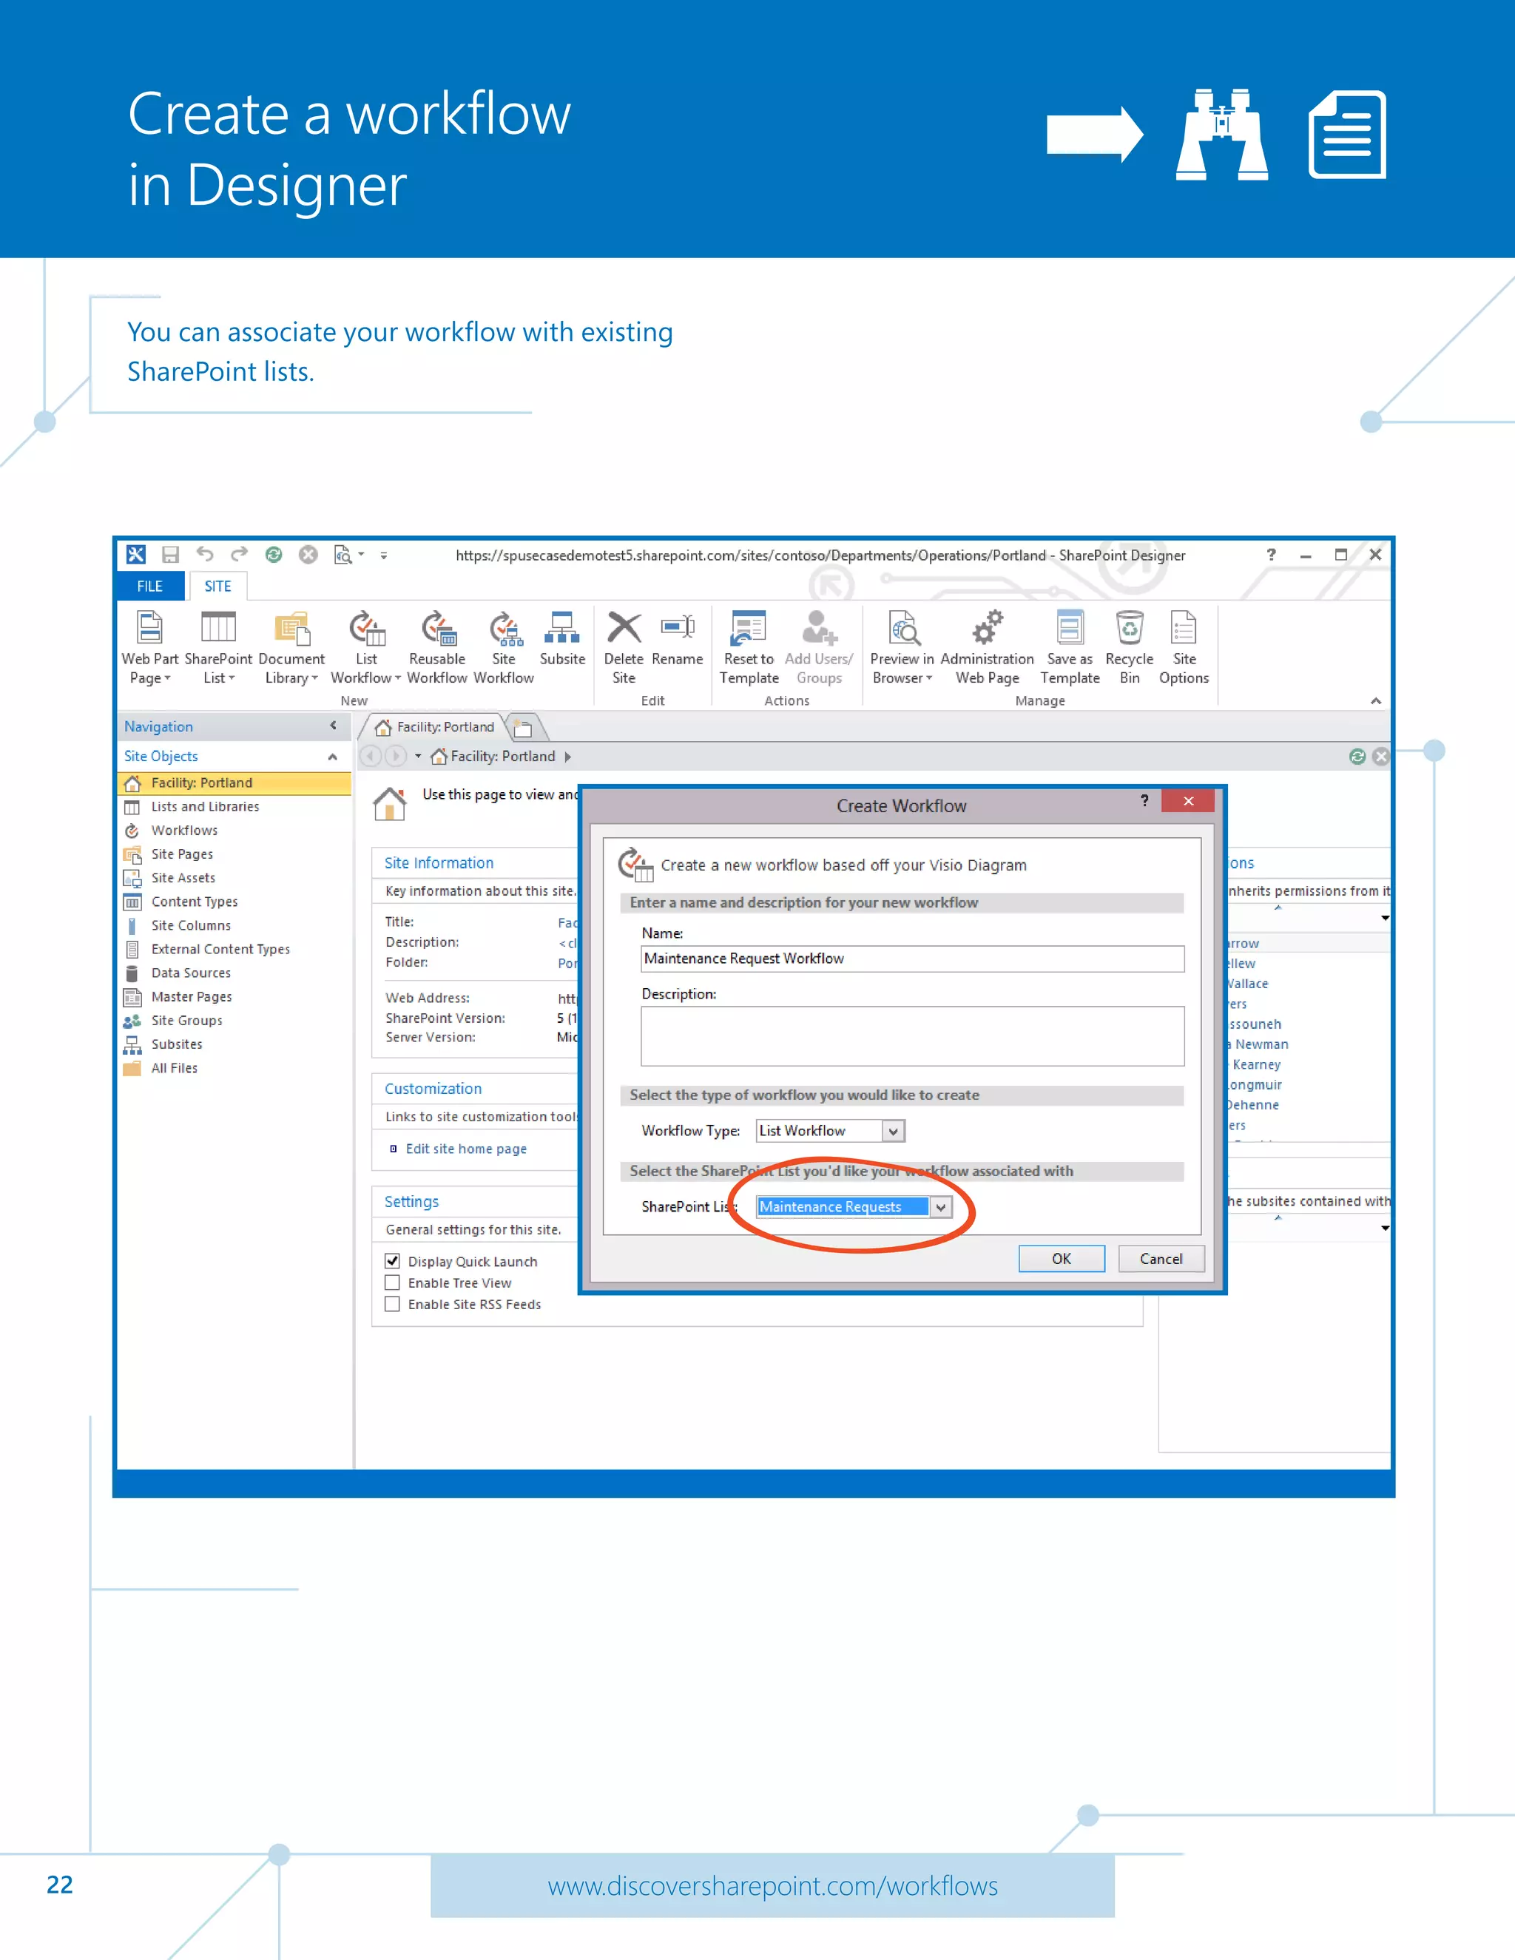Screen dimensions: 1515x1960
Task: Click the SharePoint List ribbon icon
Action: click(218, 627)
